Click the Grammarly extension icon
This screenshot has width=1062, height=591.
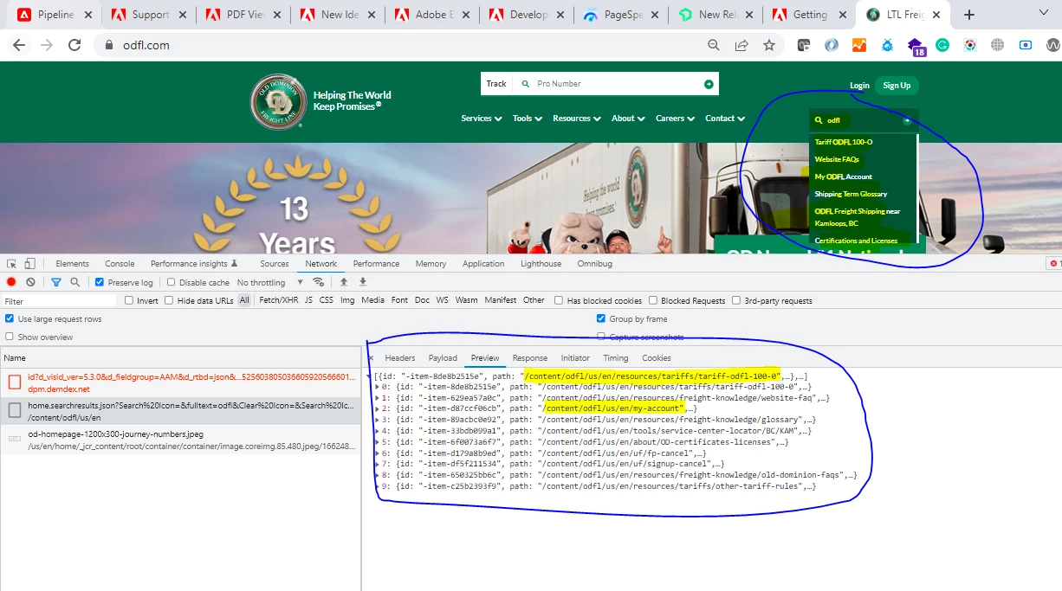942,45
